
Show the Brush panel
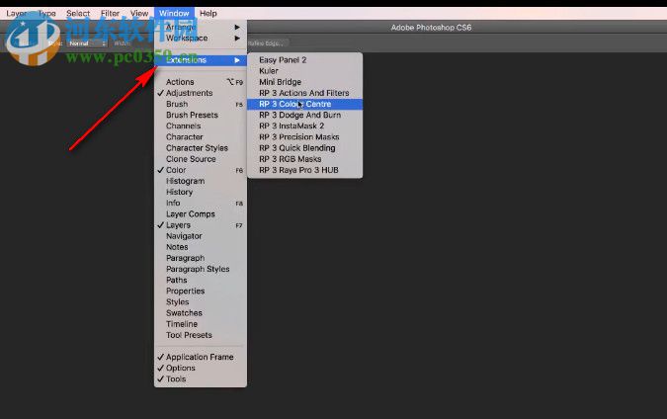pos(201,104)
